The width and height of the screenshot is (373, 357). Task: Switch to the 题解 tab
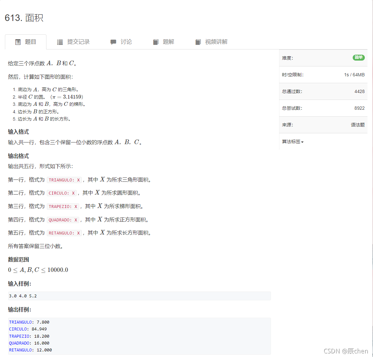164,42
